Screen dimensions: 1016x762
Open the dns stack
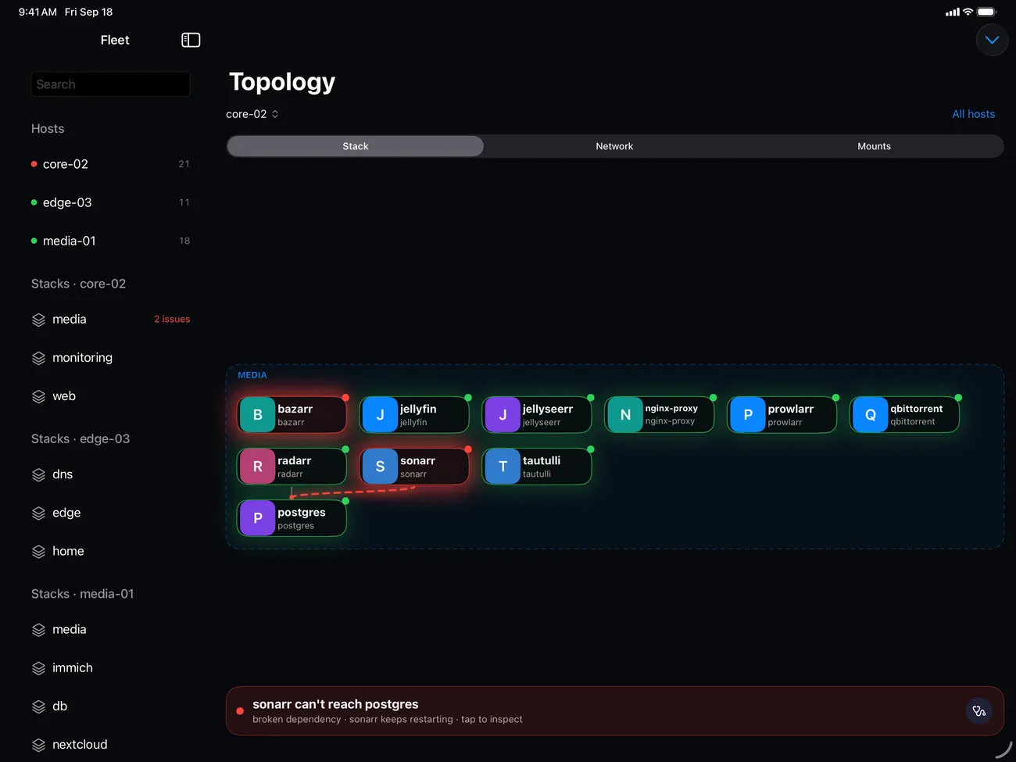[110, 474]
